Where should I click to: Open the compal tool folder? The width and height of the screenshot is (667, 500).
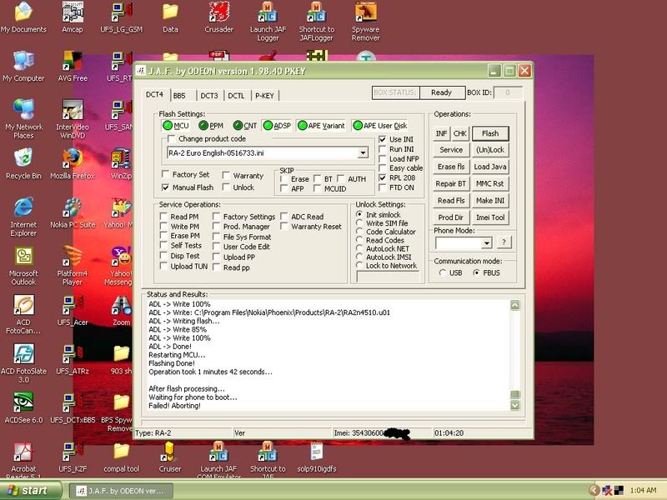(121, 457)
